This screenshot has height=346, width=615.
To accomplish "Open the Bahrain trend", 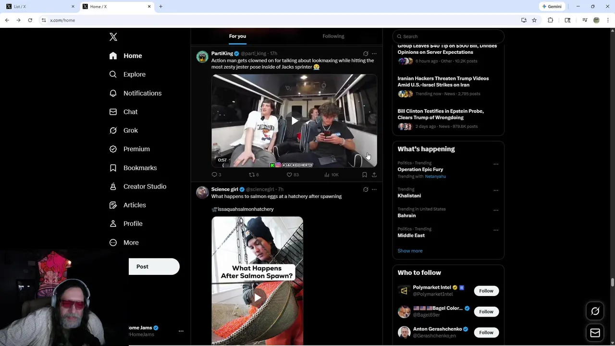I will (406, 216).
